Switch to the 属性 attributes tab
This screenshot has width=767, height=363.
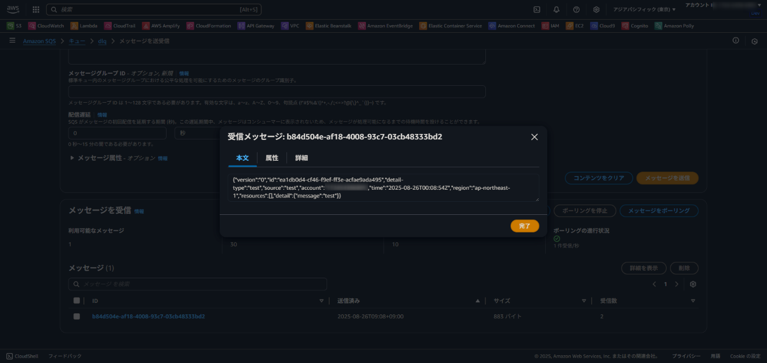(x=272, y=158)
